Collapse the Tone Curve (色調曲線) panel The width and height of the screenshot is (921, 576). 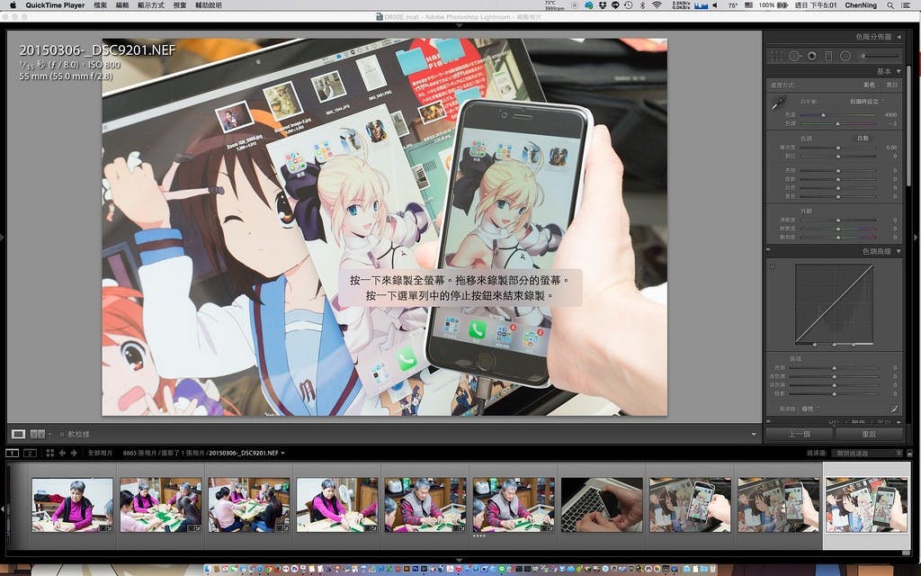point(899,252)
